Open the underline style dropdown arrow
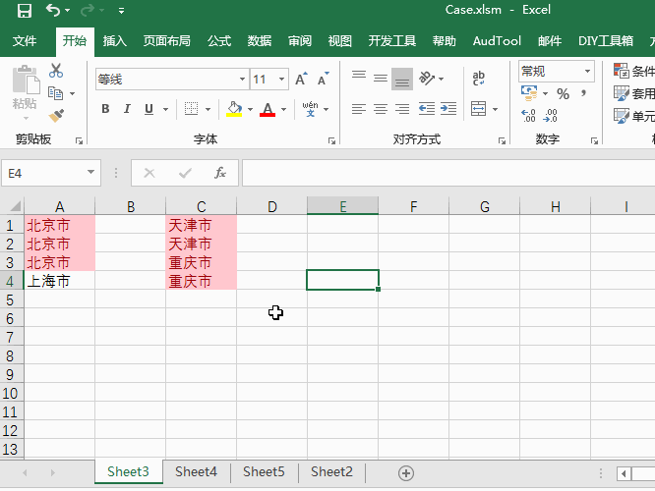This screenshot has width=655, height=491. click(165, 109)
